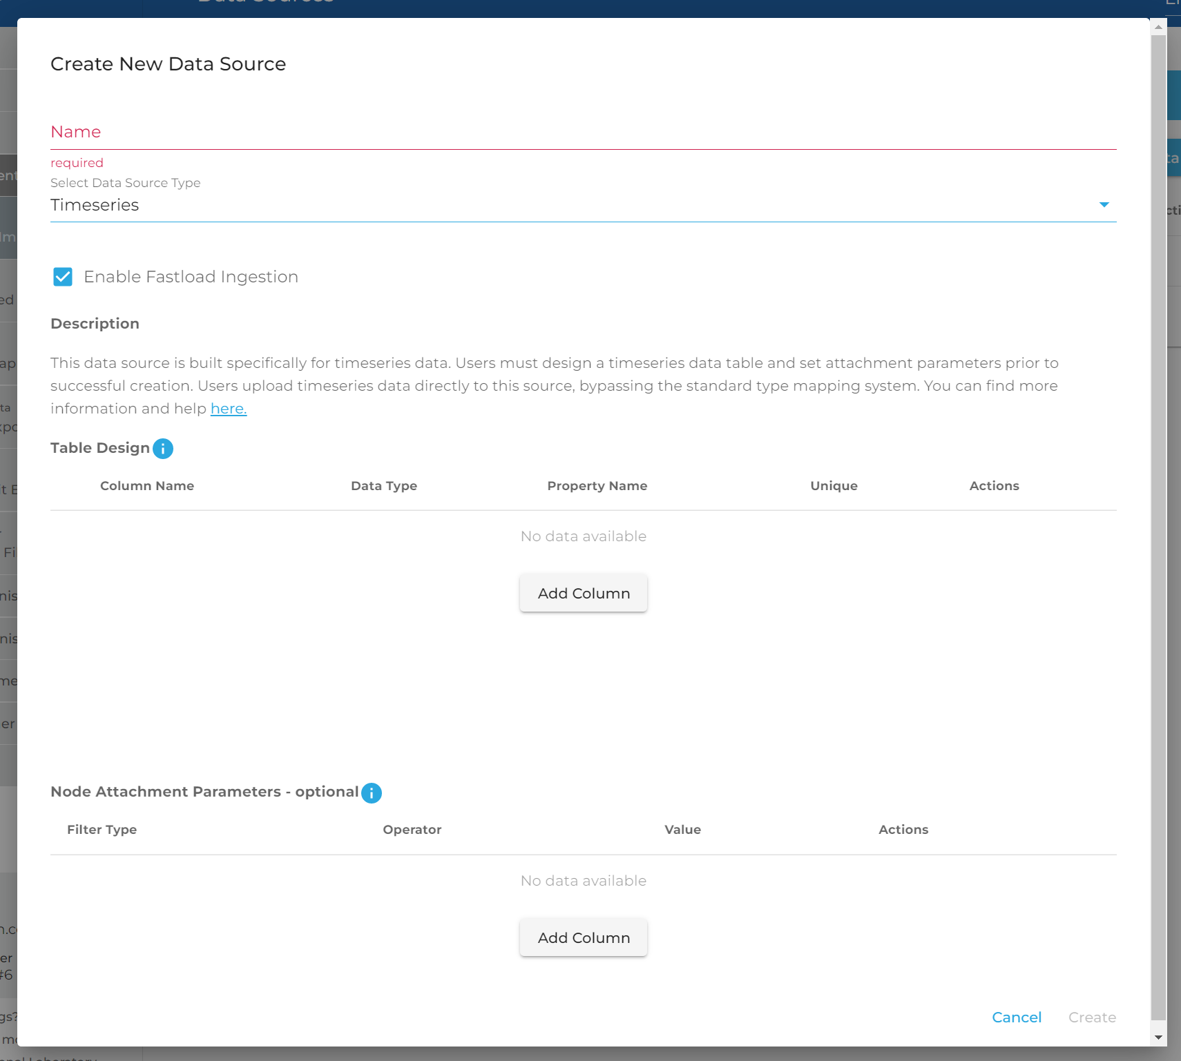1181x1061 pixels.
Task: Click the Create button
Action: (x=1092, y=1018)
